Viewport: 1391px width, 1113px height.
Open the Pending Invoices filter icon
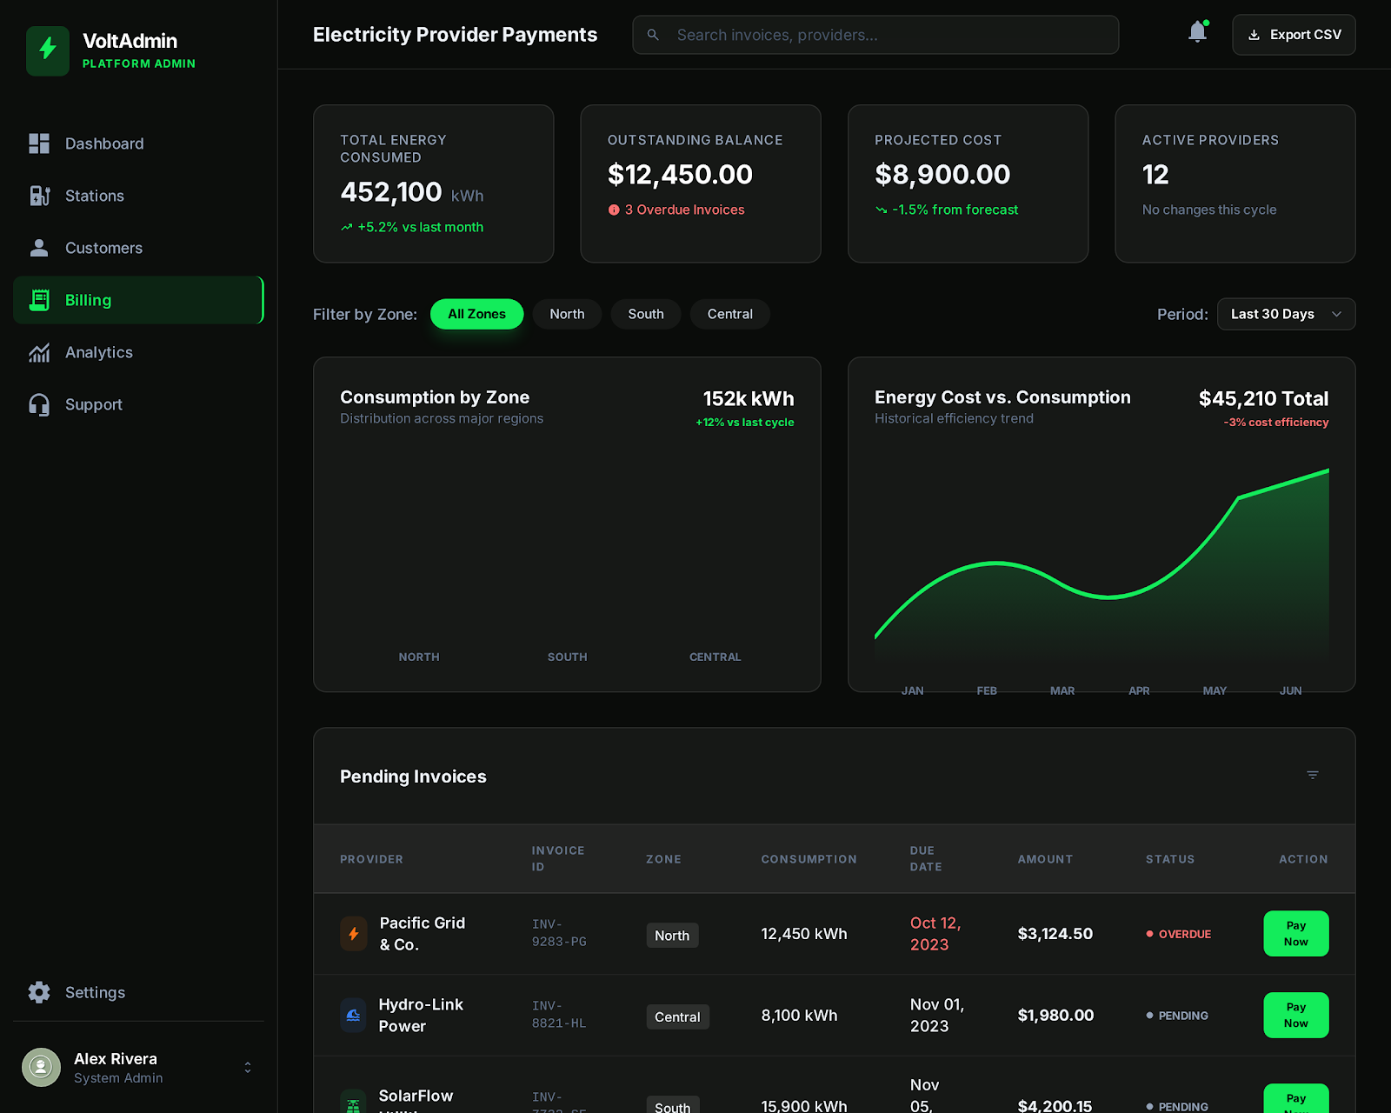(x=1312, y=775)
